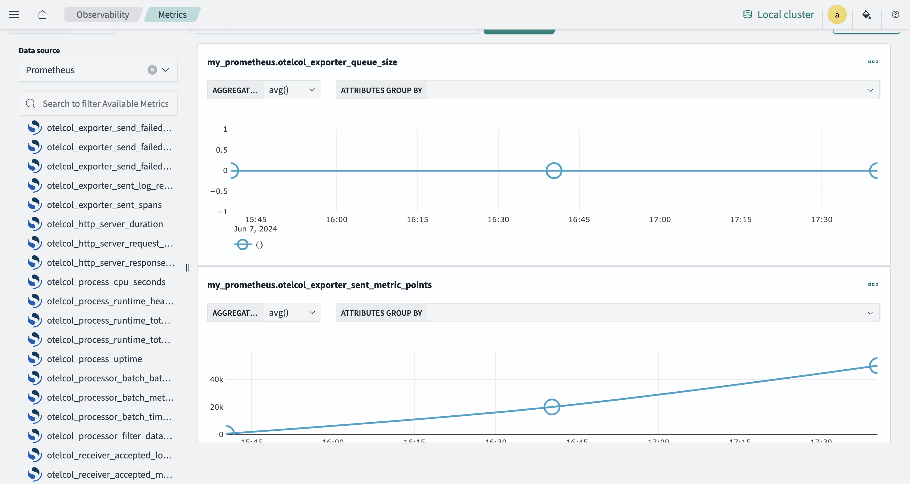Select otelcol_http_server_duration from metrics list

pos(105,224)
